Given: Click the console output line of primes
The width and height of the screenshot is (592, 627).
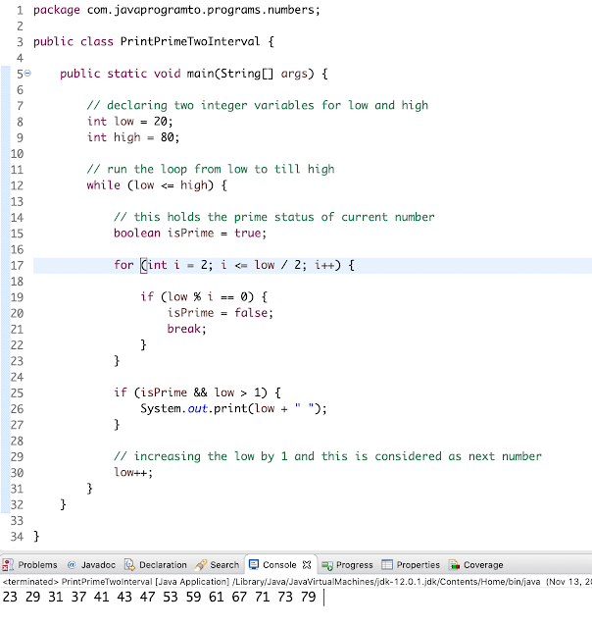Looking at the screenshot, I should coord(159,597).
